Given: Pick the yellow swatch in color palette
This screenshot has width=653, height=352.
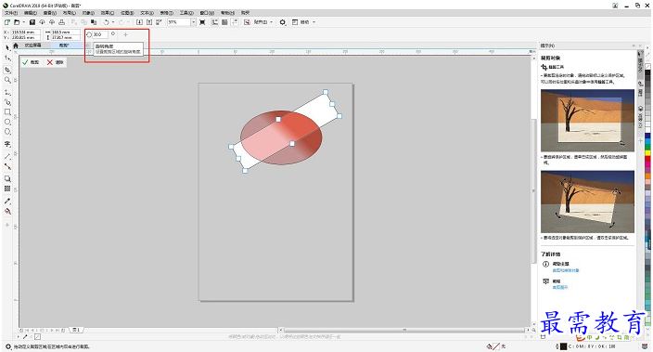Looking at the screenshot, I should click(647, 153).
